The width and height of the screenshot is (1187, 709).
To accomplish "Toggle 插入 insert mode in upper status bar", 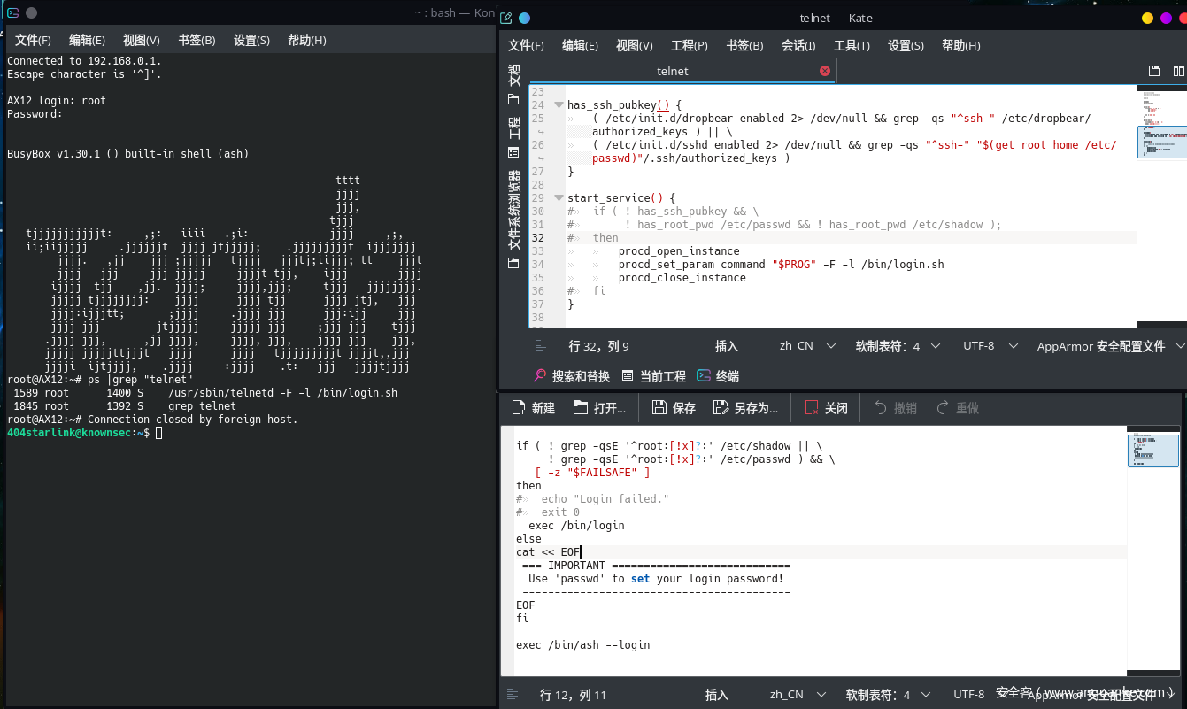I will (x=727, y=346).
